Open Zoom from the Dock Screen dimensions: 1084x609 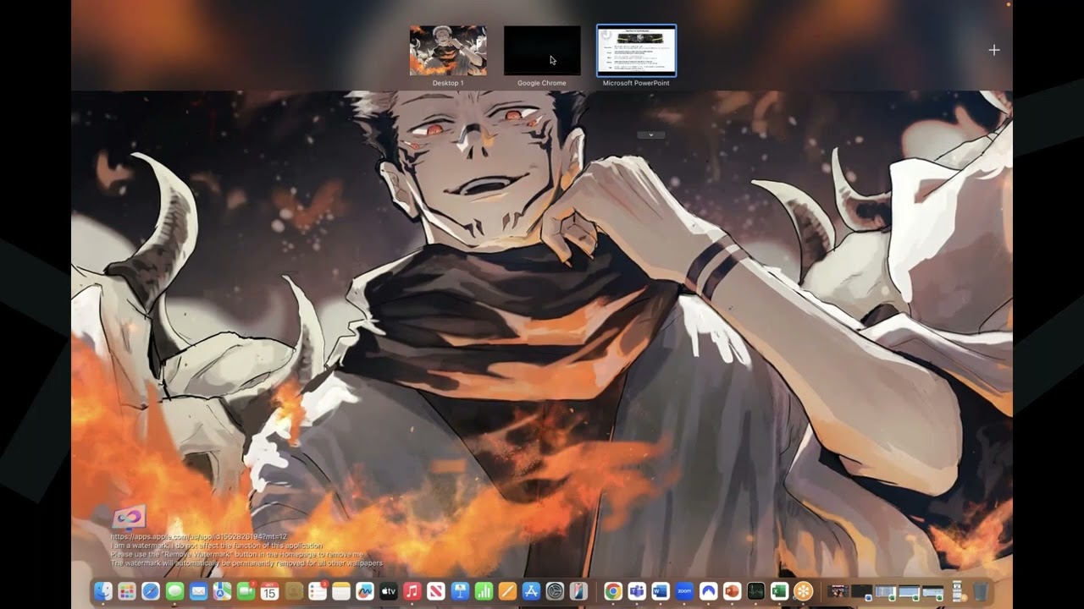[684, 591]
